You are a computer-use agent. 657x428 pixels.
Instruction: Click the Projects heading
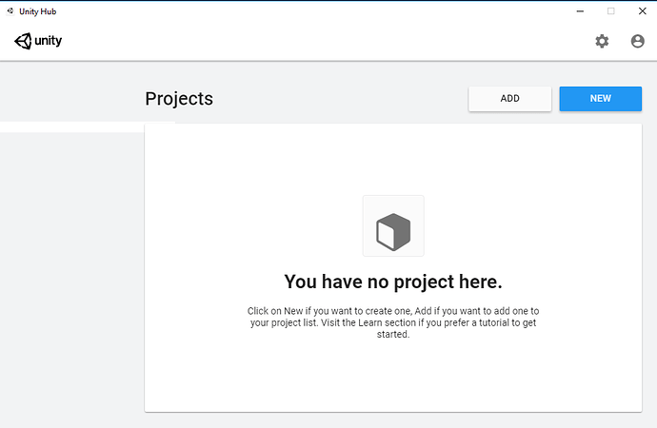[179, 99]
